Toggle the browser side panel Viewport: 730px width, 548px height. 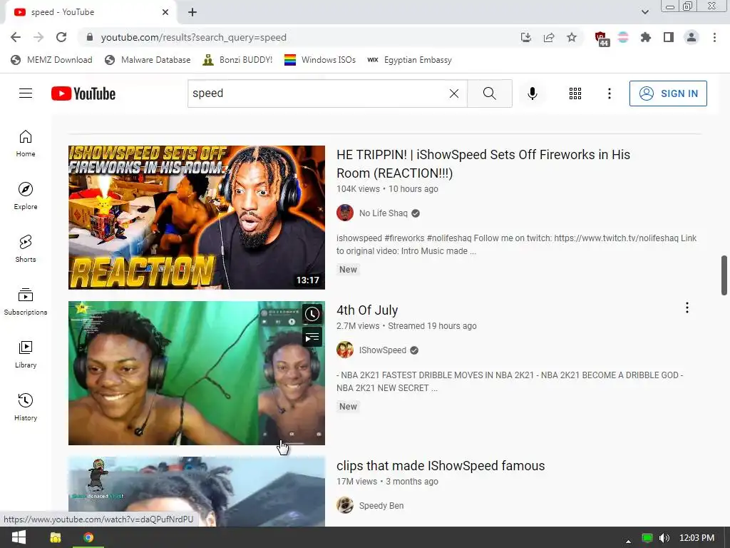coord(669,37)
